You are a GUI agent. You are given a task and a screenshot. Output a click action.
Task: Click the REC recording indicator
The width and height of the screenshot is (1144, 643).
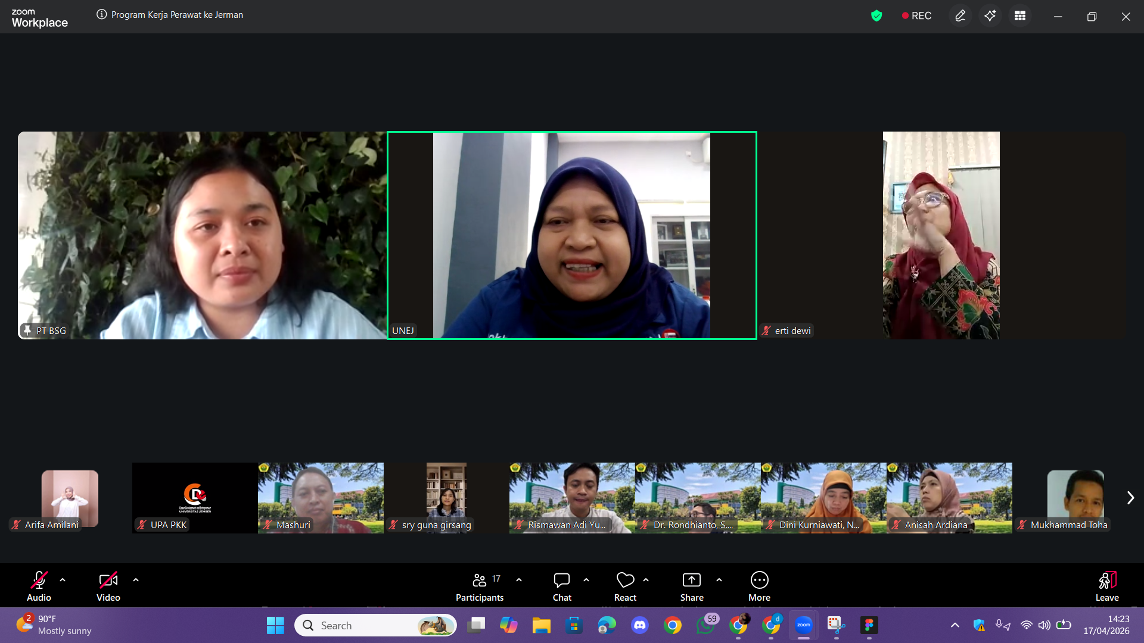coord(916,16)
